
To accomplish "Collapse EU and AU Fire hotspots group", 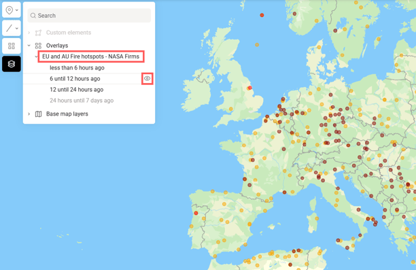I will 36,56.
